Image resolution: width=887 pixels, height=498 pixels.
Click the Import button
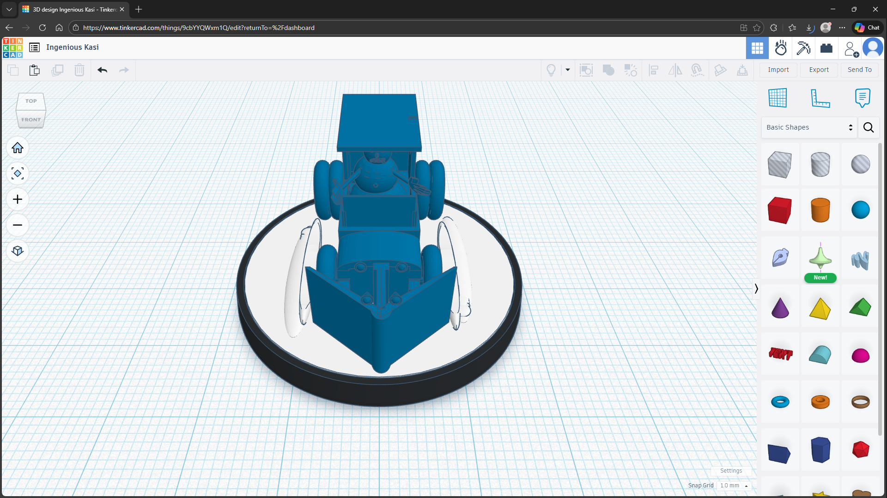[x=778, y=70]
